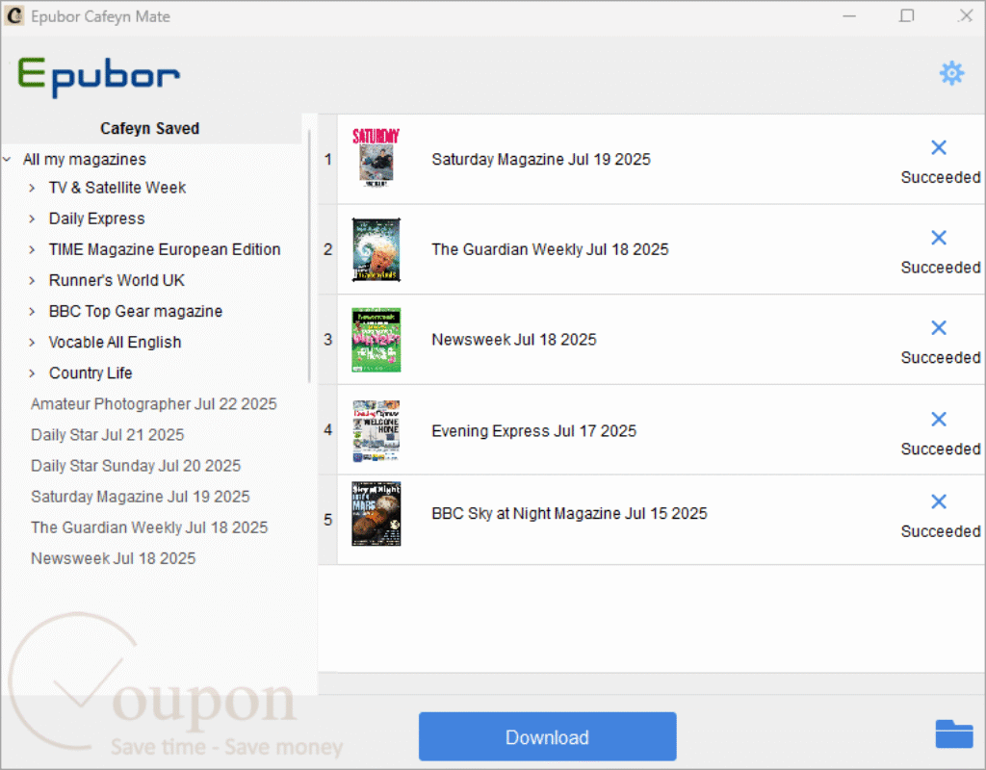Remove BBC Sky at Night Magazine with X
986x770 pixels.
coord(938,500)
